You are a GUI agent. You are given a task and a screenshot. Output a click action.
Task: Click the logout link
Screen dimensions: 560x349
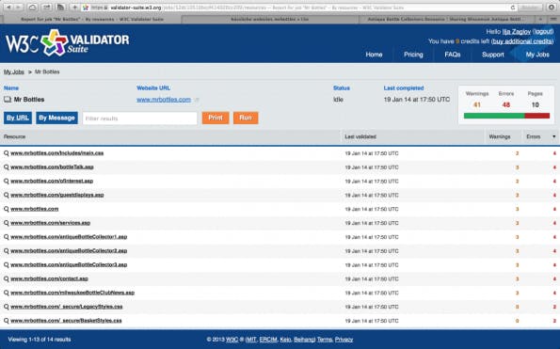pyautogui.click(x=543, y=32)
